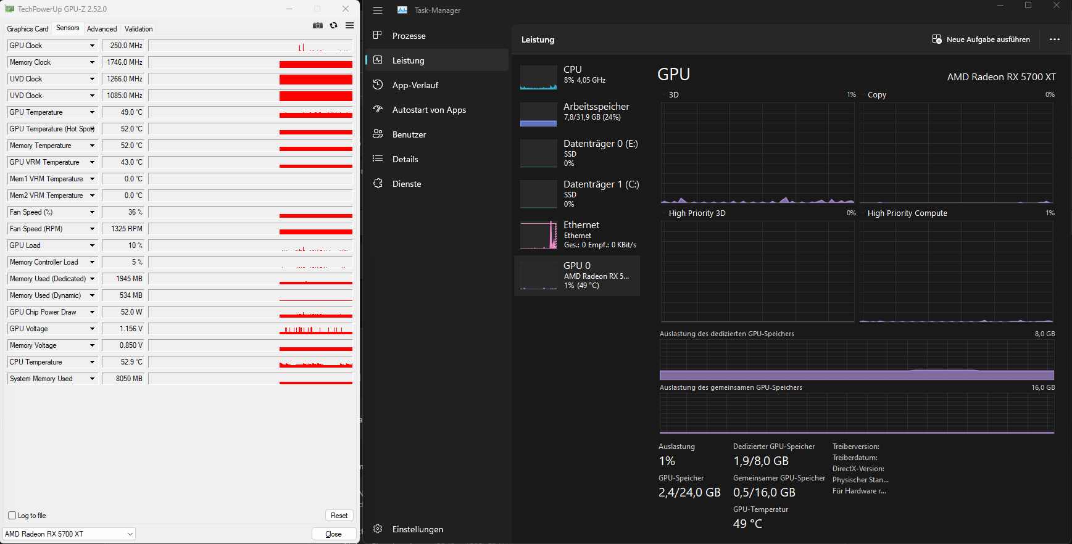Open the App-Verlauf page
The image size is (1072, 544).
tap(437, 85)
